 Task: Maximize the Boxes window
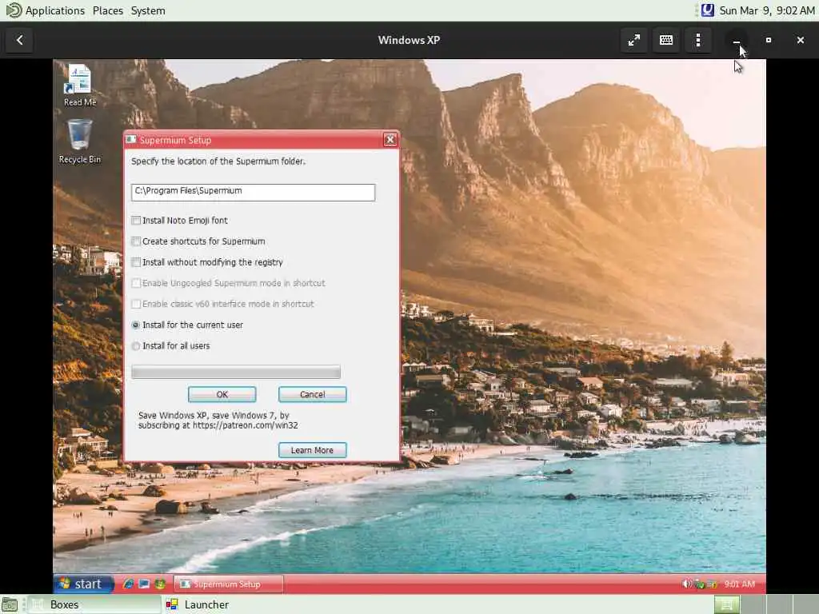tap(769, 40)
